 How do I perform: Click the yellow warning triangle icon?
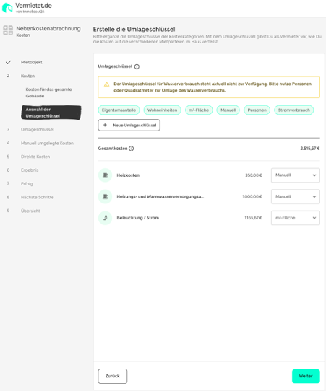point(107,84)
